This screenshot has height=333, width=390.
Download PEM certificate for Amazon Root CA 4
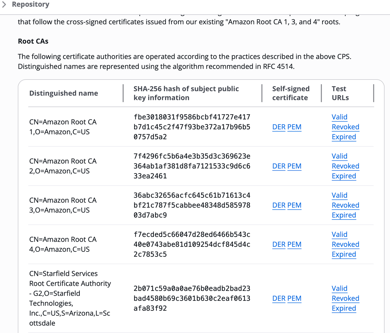(x=294, y=244)
